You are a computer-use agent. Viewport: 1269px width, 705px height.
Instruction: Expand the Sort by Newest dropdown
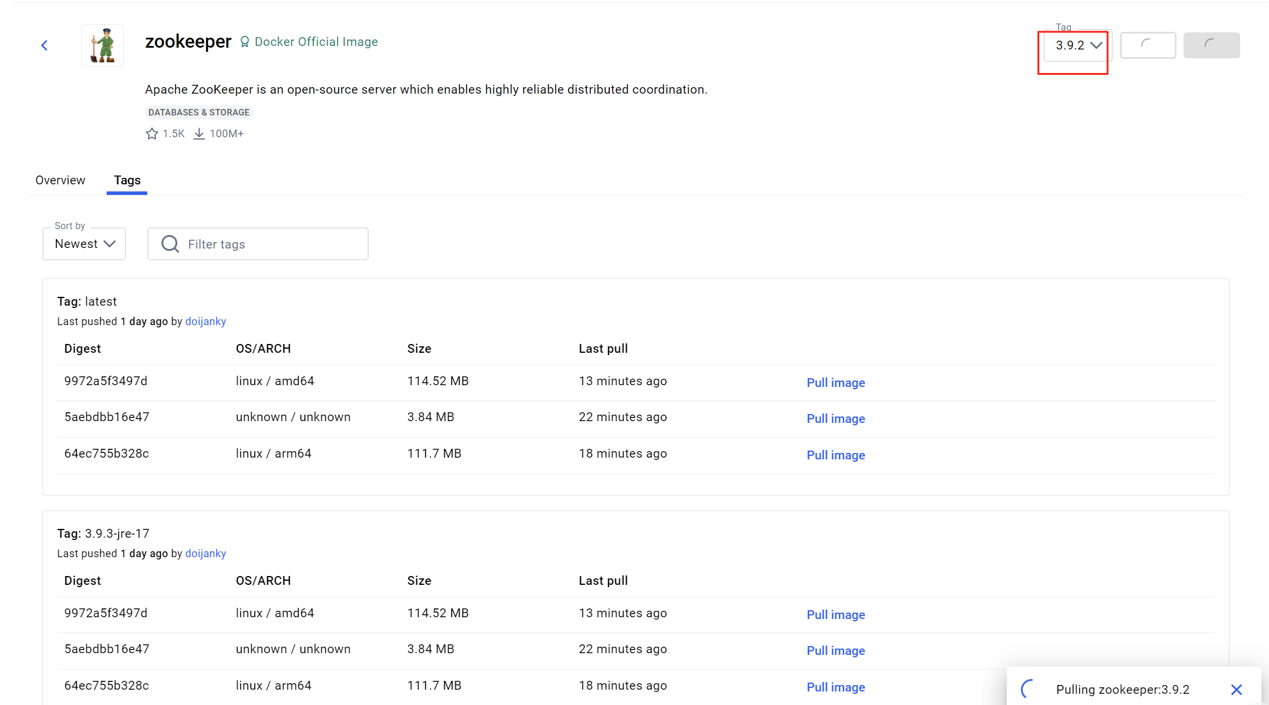pyautogui.click(x=84, y=244)
